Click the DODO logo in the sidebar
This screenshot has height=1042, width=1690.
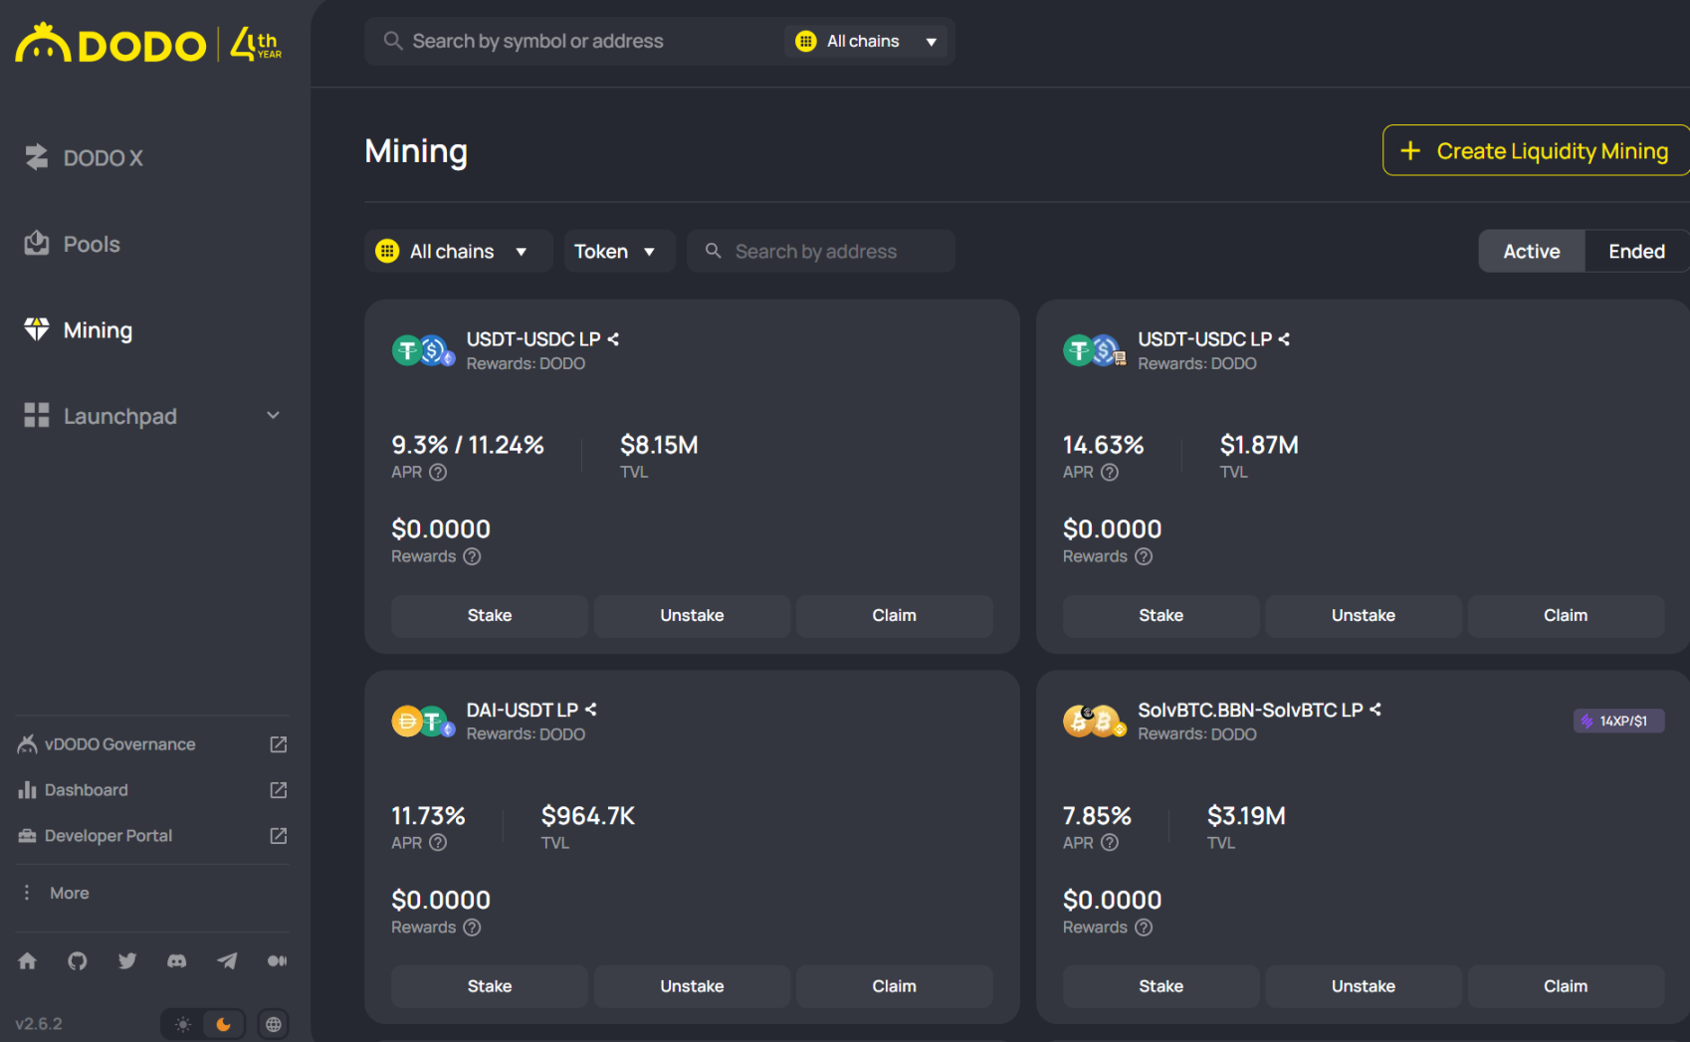tap(110, 44)
